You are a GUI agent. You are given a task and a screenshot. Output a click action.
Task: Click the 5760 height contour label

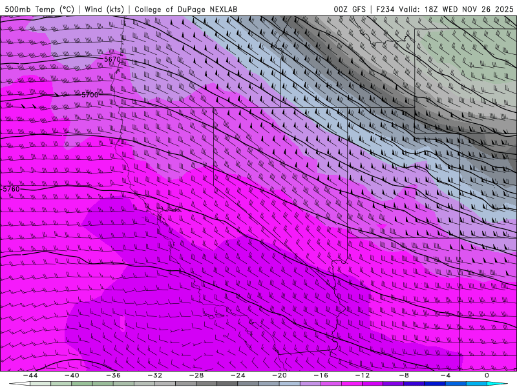click(11, 189)
